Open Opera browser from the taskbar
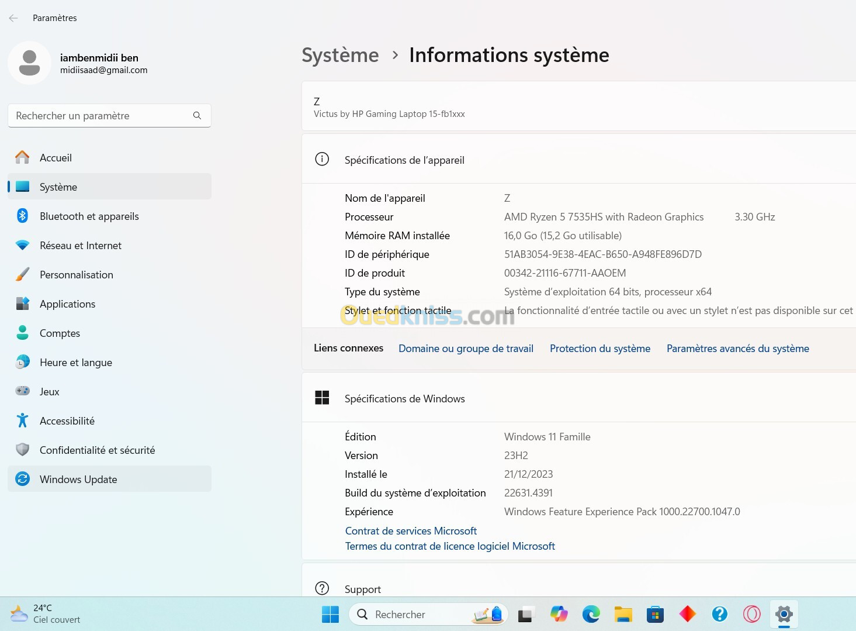This screenshot has width=856, height=631. [752, 614]
